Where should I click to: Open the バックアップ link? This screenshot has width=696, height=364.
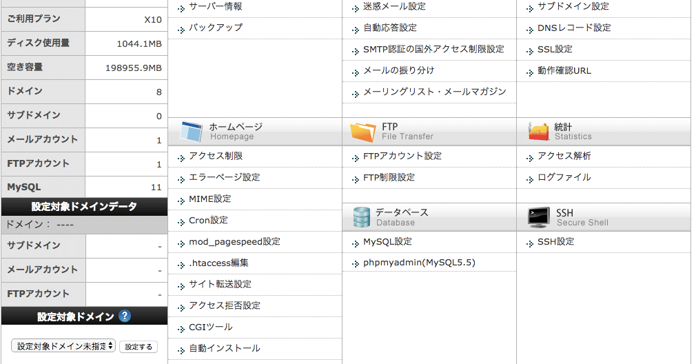[x=216, y=28]
